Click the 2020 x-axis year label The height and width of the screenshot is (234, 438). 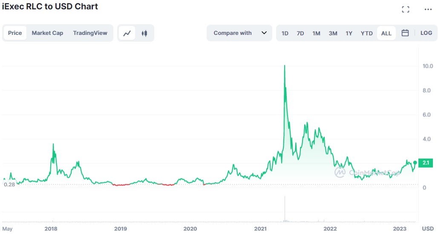pyautogui.click(x=190, y=229)
